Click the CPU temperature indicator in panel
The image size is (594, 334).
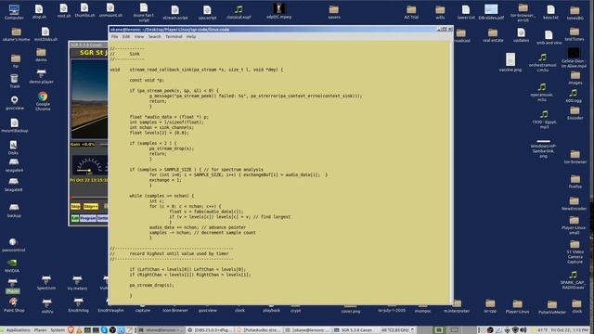(x=398, y=330)
